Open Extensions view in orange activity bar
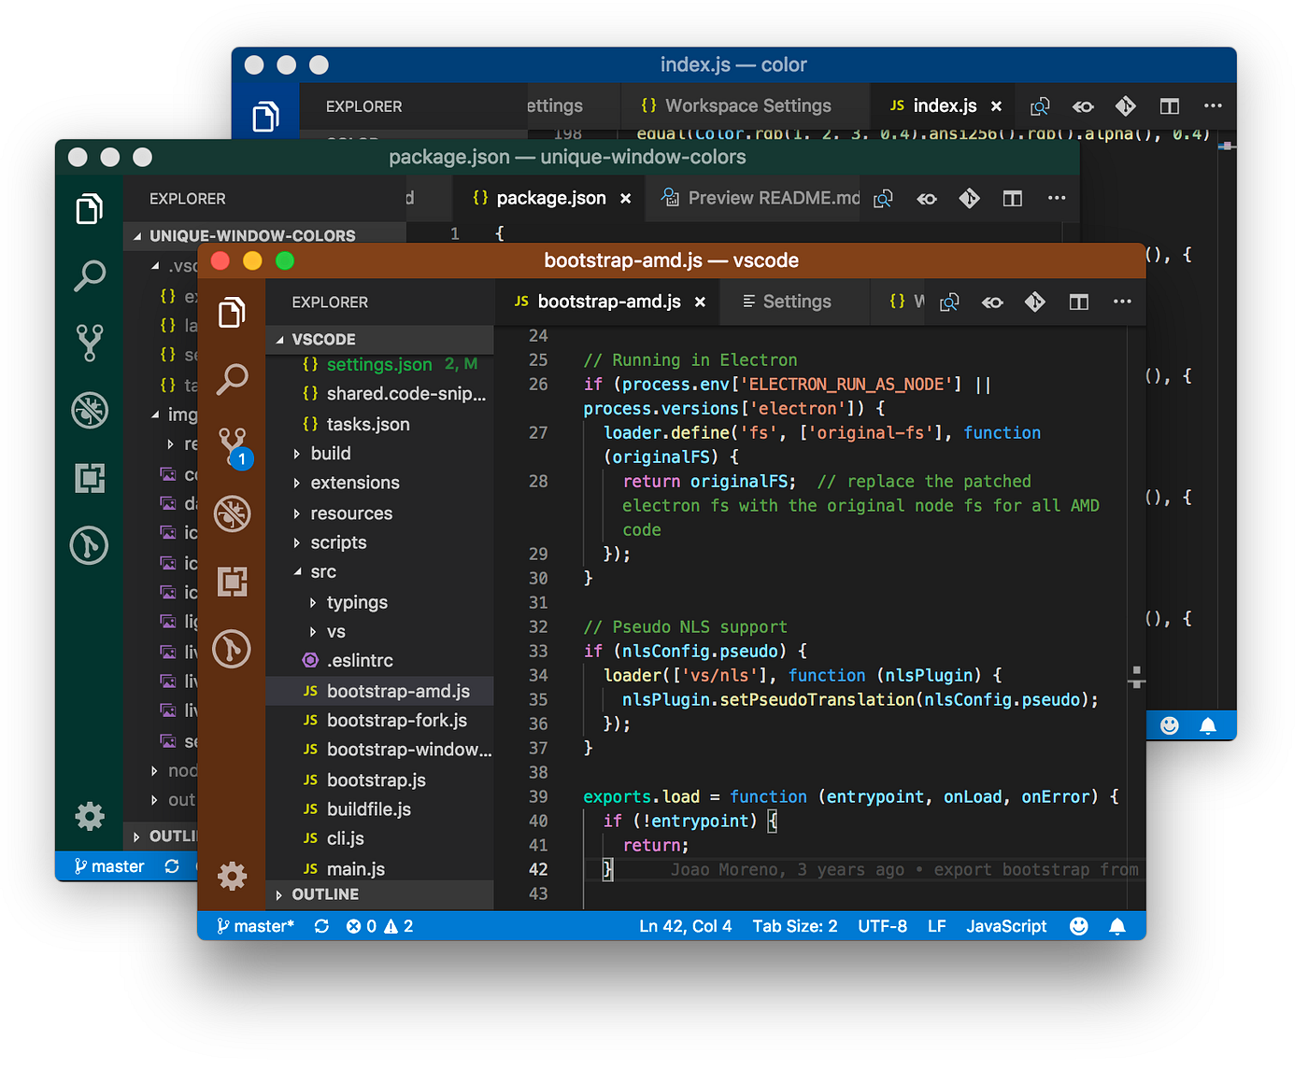Viewport: 1308px width, 1068px height. click(232, 581)
